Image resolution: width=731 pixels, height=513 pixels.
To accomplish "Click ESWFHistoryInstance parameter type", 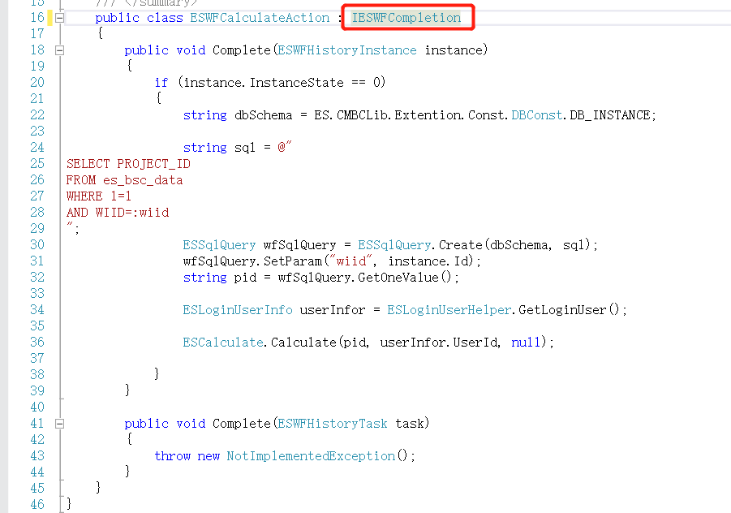I will point(347,50).
